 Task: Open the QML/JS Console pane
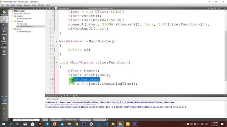[99, 120]
